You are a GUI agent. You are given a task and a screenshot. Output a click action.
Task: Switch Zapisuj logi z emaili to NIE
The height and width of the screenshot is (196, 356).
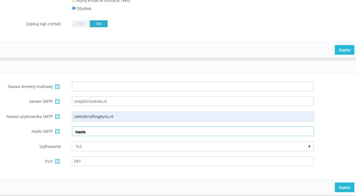[81, 24]
